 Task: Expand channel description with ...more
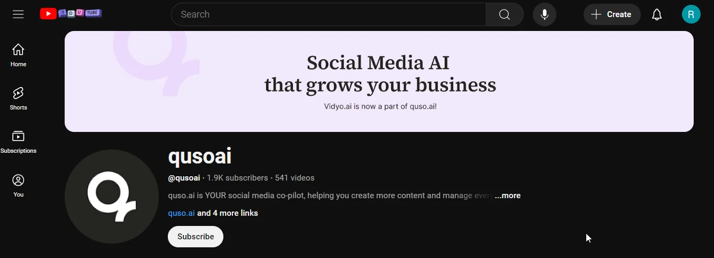[507, 196]
